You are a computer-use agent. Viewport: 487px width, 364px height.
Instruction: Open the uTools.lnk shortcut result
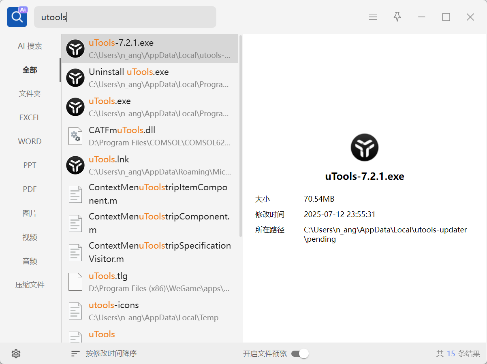150,165
